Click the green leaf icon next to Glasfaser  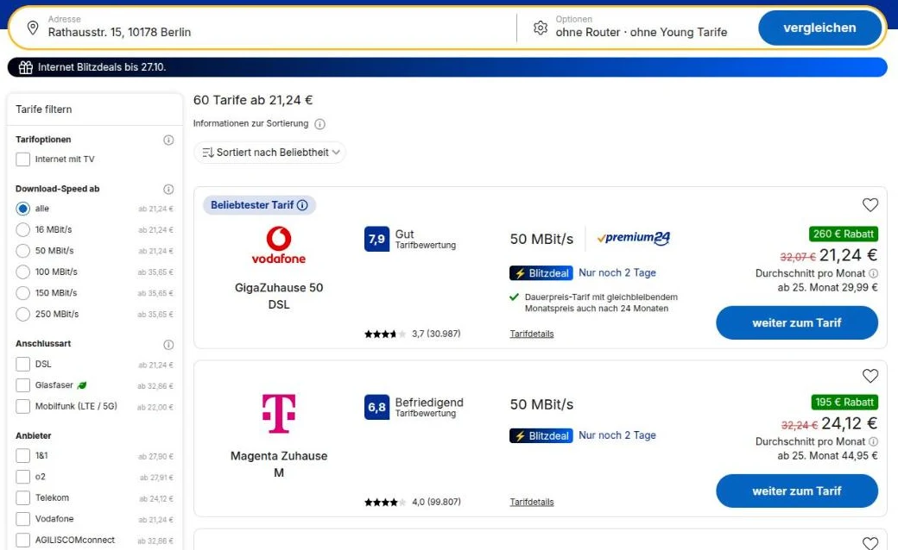[82, 385]
